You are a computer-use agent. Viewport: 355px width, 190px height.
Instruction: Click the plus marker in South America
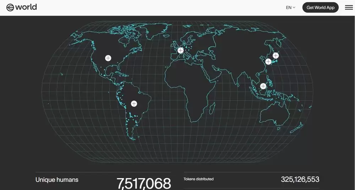pyautogui.click(x=134, y=104)
